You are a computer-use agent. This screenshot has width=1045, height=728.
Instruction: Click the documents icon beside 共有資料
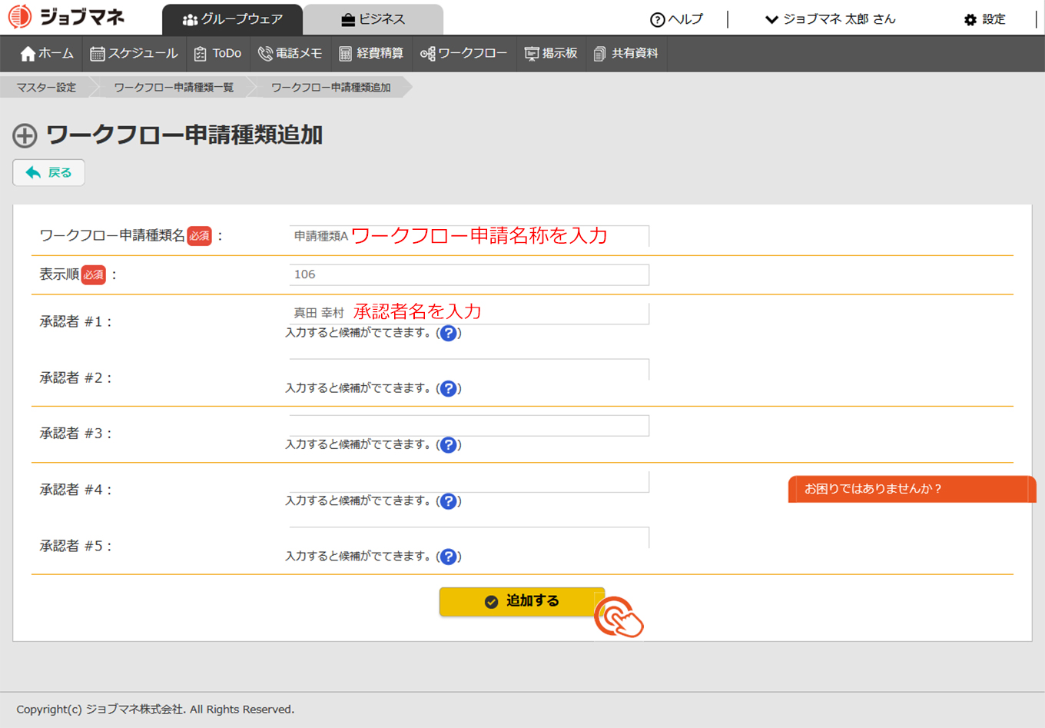(600, 54)
